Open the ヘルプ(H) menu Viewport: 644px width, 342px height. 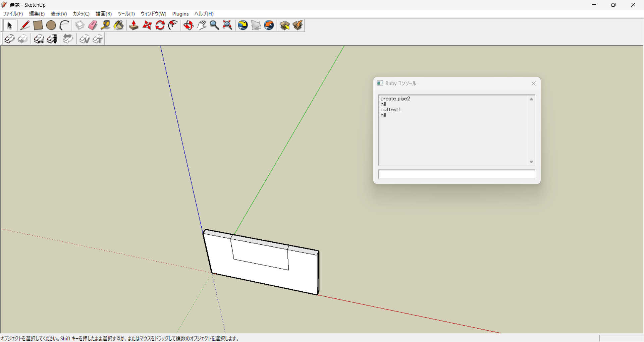(204, 14)
